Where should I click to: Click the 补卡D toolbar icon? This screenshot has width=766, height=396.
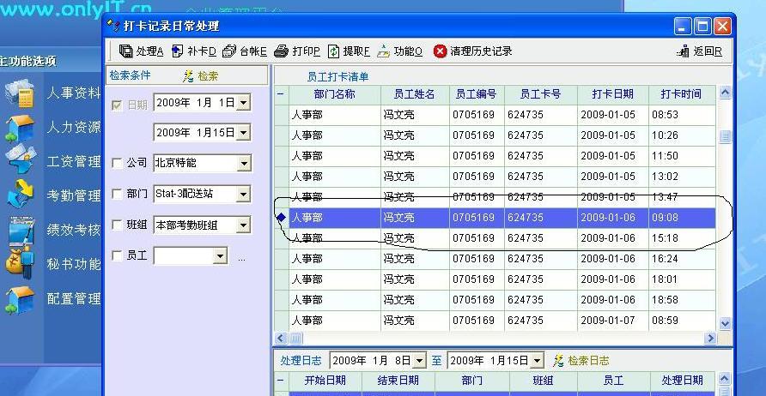point(177,51)
